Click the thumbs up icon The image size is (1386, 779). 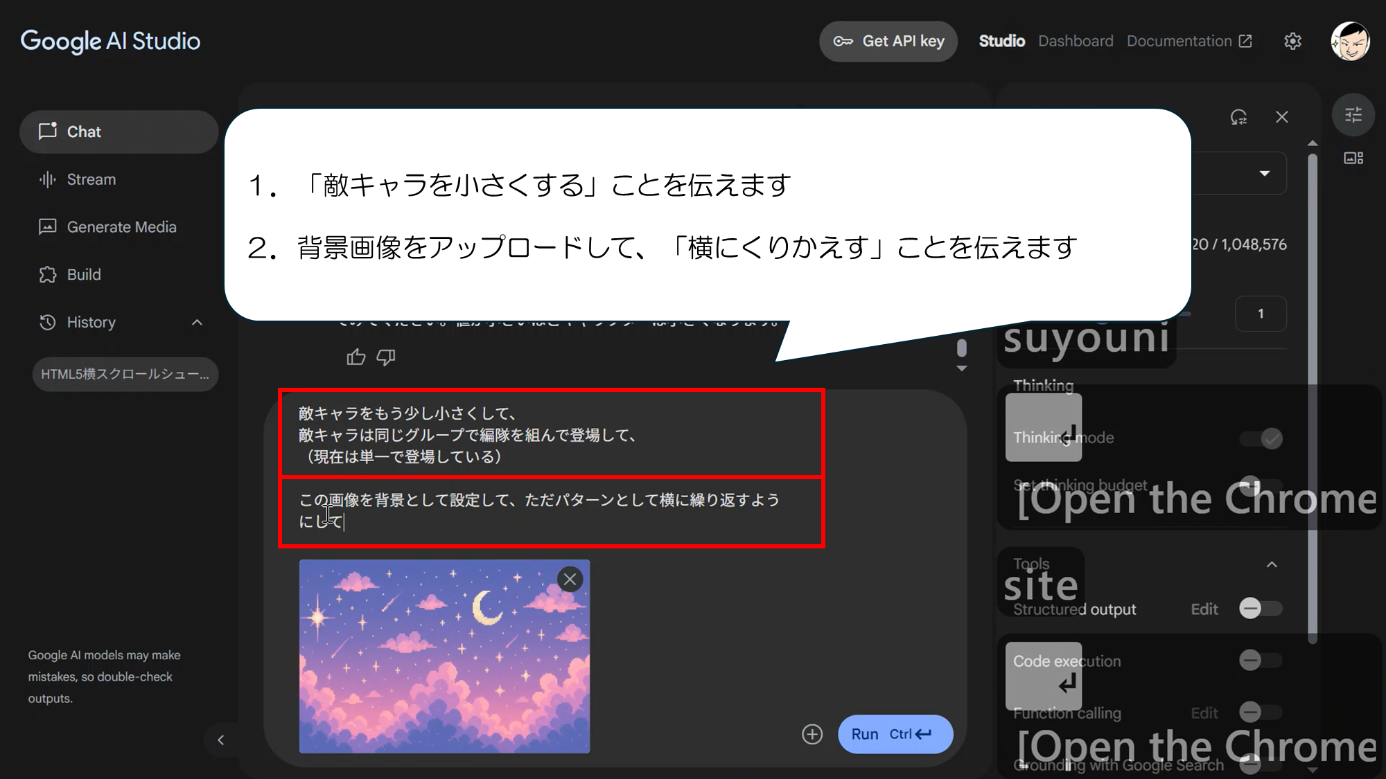click(356, 357)
